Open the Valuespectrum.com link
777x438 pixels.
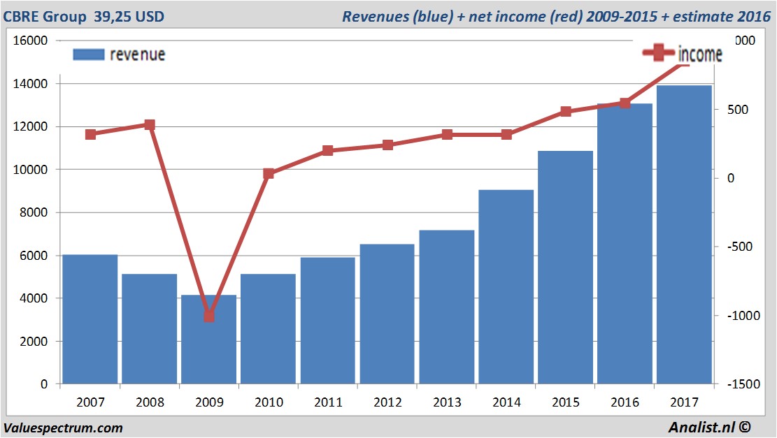click(63, 428)
